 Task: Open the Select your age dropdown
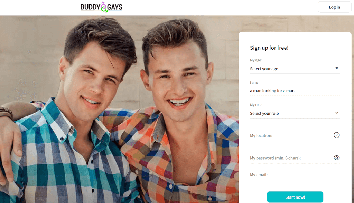click(295, 69)
